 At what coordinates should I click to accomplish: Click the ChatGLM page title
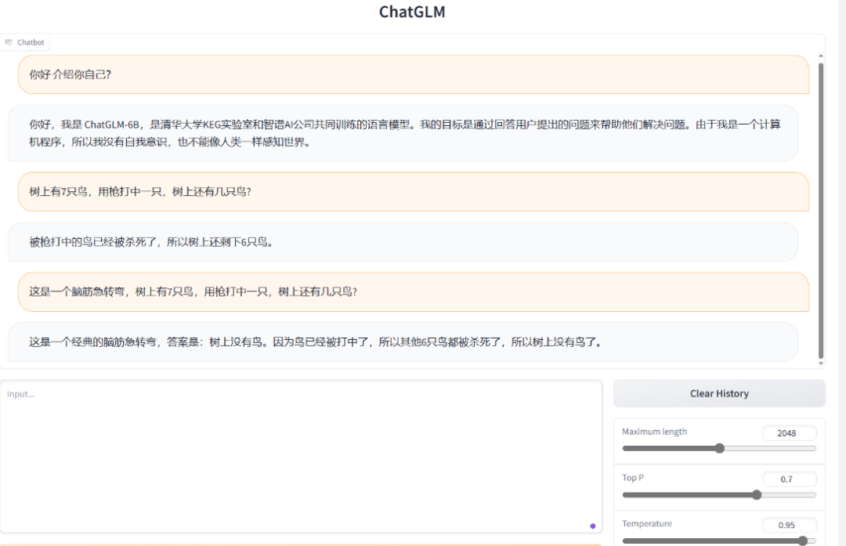point(412,12)
